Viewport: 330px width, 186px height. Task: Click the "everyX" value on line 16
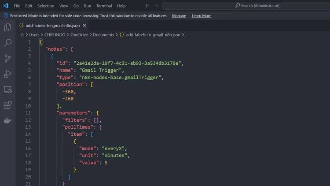coord(113,149)
